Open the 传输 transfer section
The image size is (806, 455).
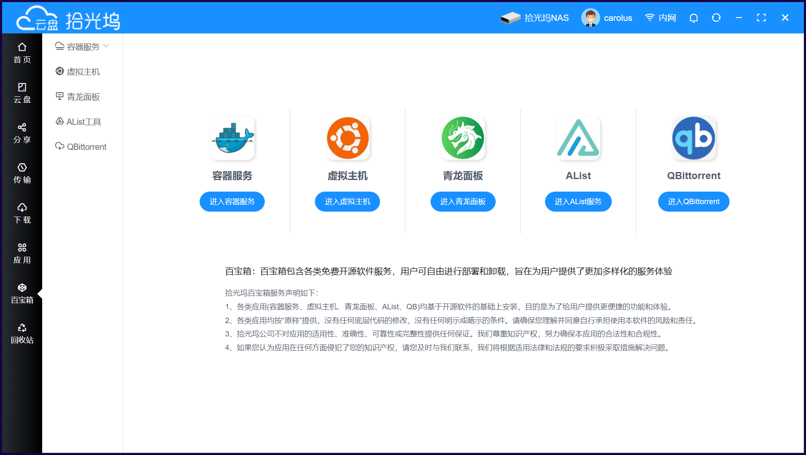tap(22, 173)
